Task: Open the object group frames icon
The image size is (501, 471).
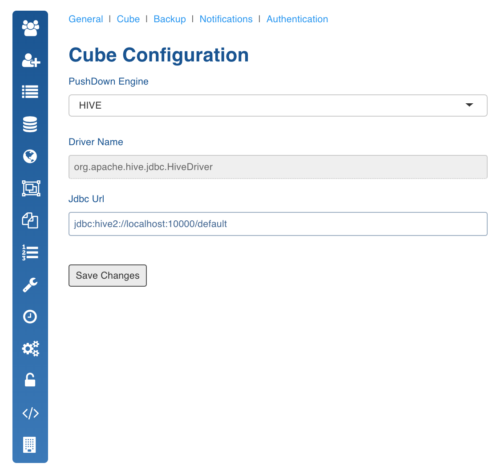Action: (x=31, y=188)
